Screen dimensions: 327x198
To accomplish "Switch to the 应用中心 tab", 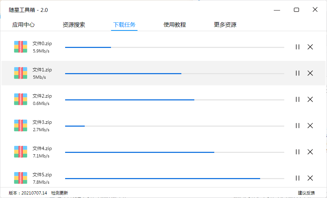I will (23, 25).
